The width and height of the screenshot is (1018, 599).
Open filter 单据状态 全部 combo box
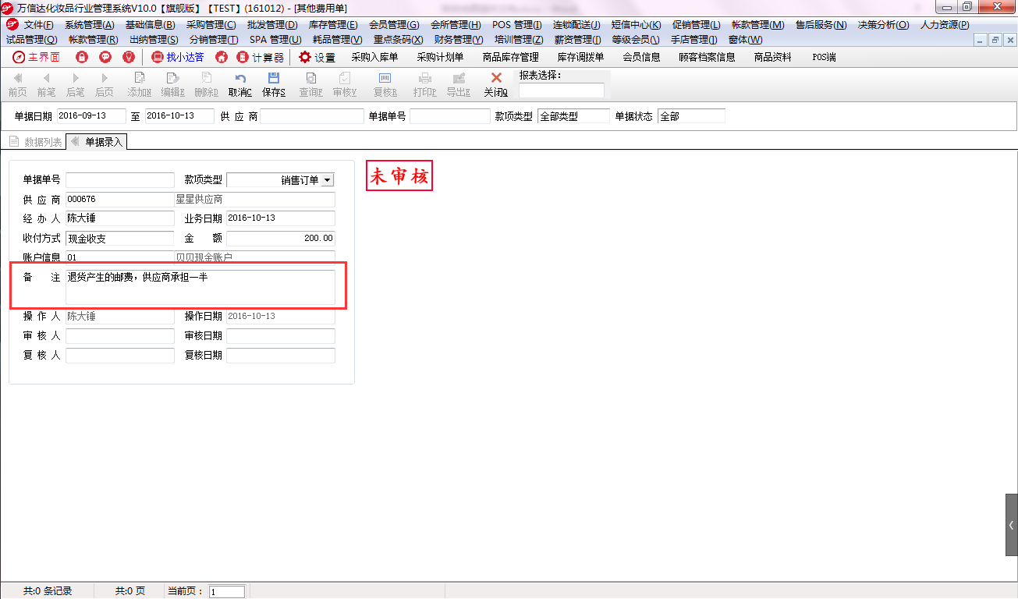691,116
